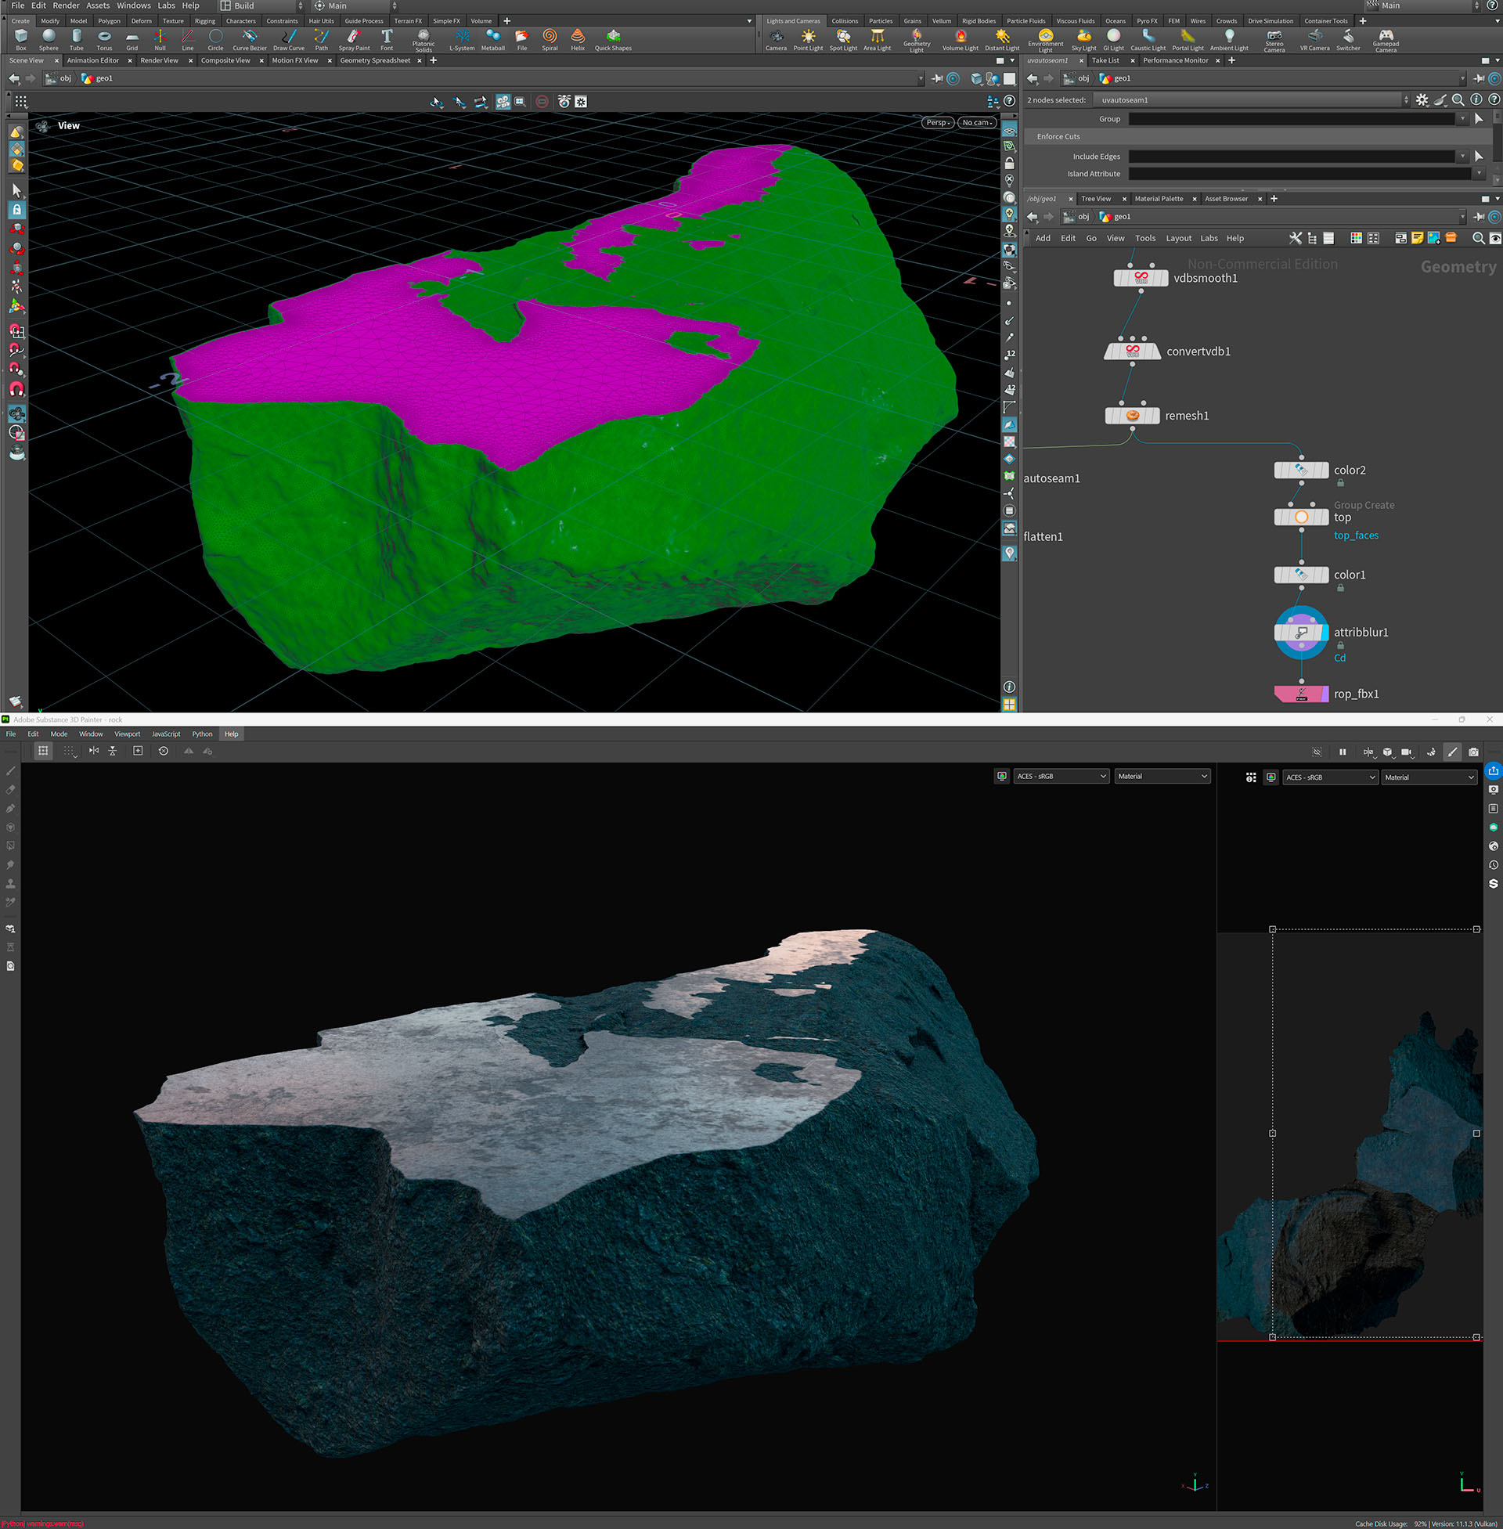The width and height of the screenshot is (1503, 1529).
Task: Add a Camera from the shelf
Action: point(776,39)
